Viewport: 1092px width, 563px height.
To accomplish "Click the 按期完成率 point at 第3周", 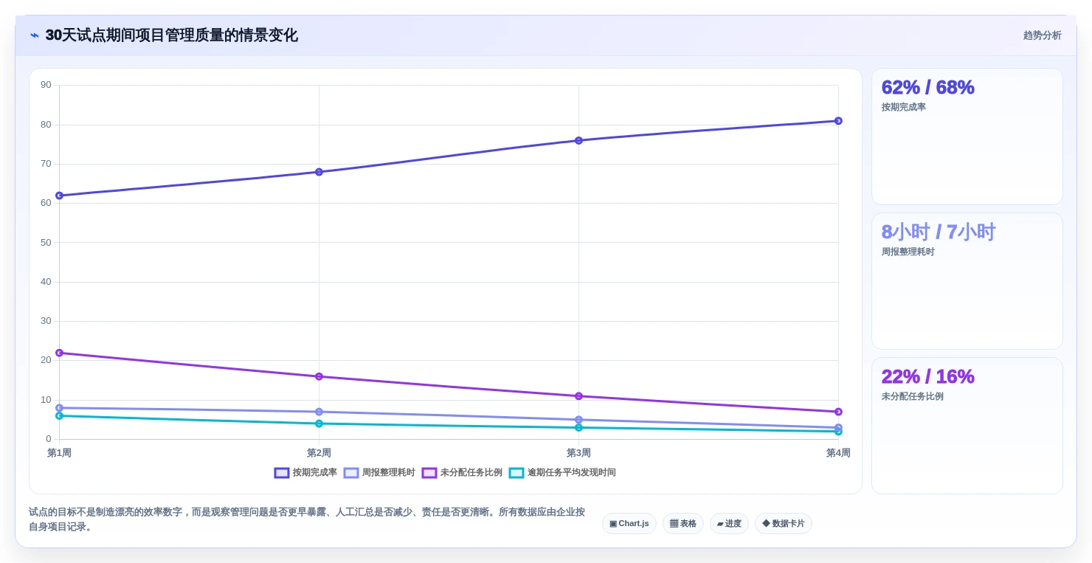I will (578, 140).
